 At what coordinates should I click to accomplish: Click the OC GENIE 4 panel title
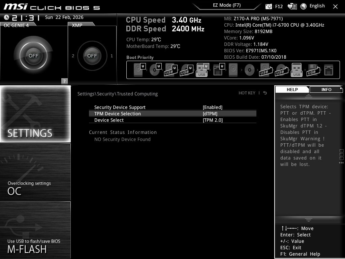pyautogui.click(x=16, y=25)
